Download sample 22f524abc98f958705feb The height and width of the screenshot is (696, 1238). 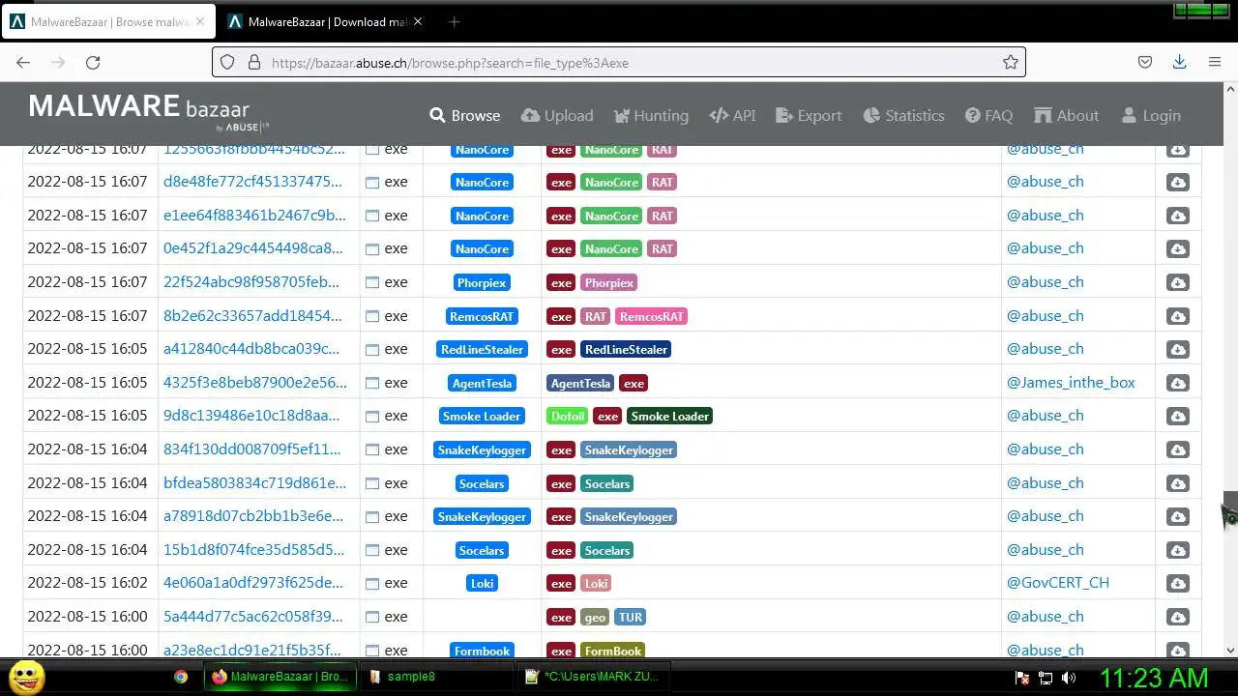(1177, 283)
